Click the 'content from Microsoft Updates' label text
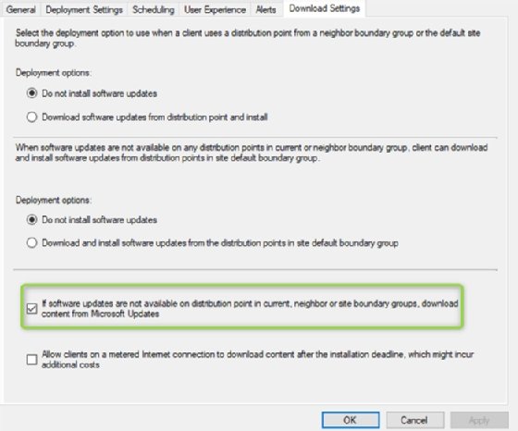518x431 pixels. 101,314
